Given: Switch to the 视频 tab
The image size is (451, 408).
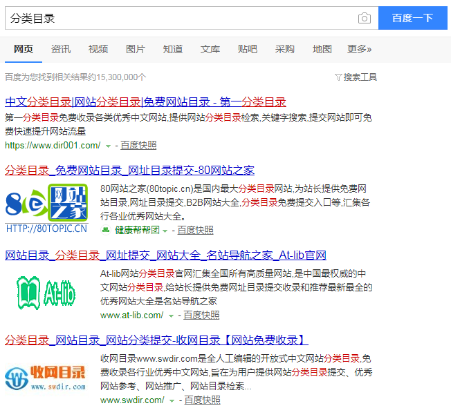Looking at the screenshot, I should coord(98,49).
